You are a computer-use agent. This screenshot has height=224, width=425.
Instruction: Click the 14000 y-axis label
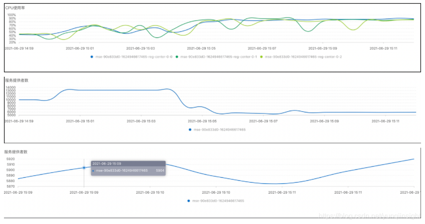[x=11, y=87]
